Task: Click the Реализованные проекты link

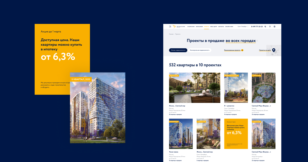Action: point(232,50)
